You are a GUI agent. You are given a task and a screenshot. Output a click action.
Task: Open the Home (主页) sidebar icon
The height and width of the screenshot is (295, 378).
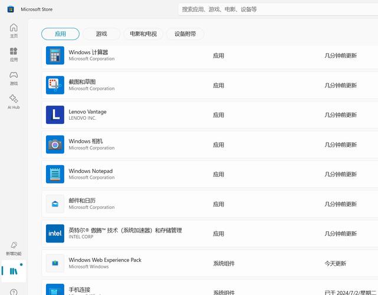(14, 31)
